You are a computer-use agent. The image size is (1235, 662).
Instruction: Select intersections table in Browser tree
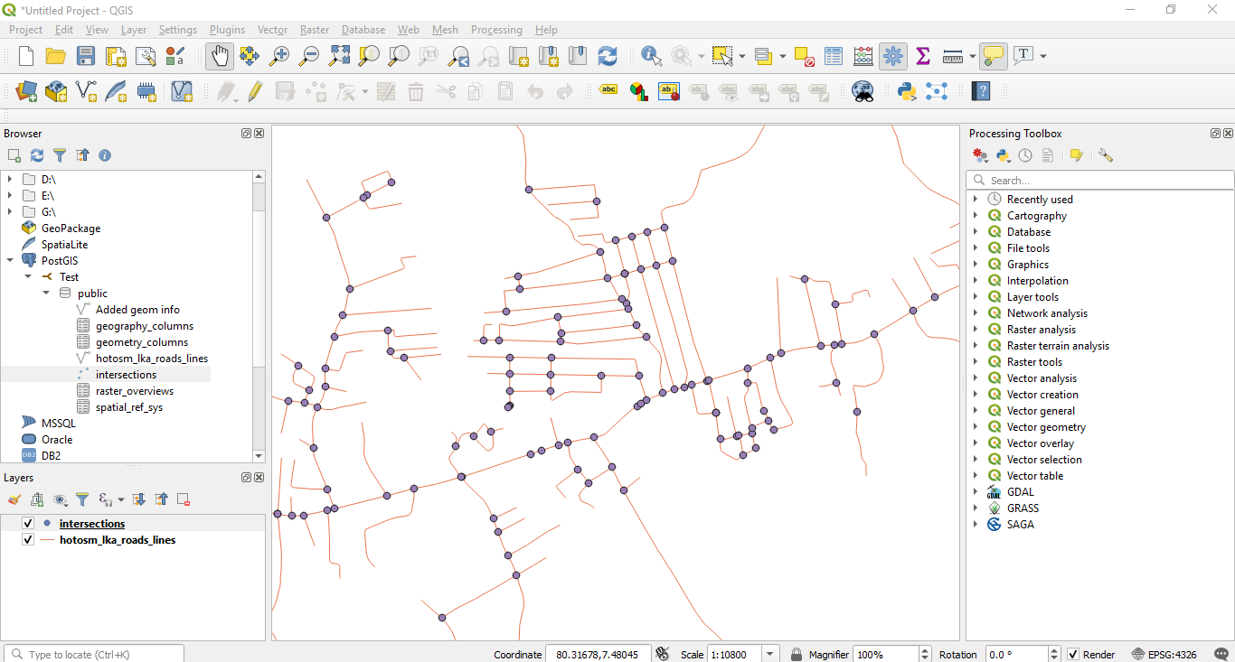pos(126,375)
